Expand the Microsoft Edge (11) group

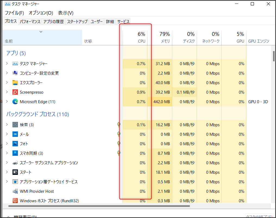[7, 101]
